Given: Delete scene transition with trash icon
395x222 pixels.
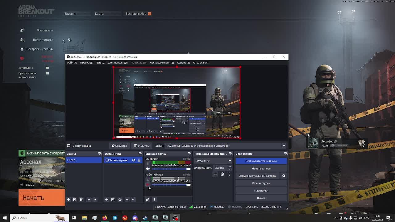Looking at the screenshot, I should click(222, 174).
